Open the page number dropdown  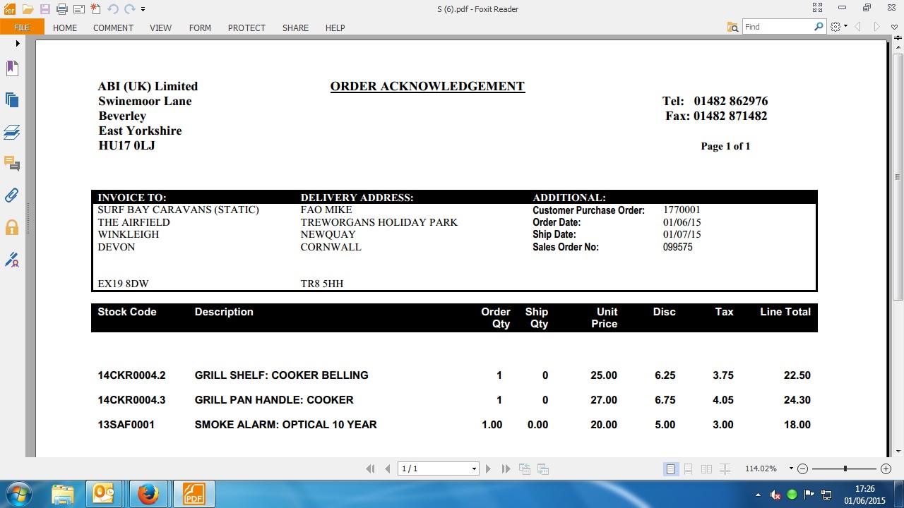pos(474,469)
